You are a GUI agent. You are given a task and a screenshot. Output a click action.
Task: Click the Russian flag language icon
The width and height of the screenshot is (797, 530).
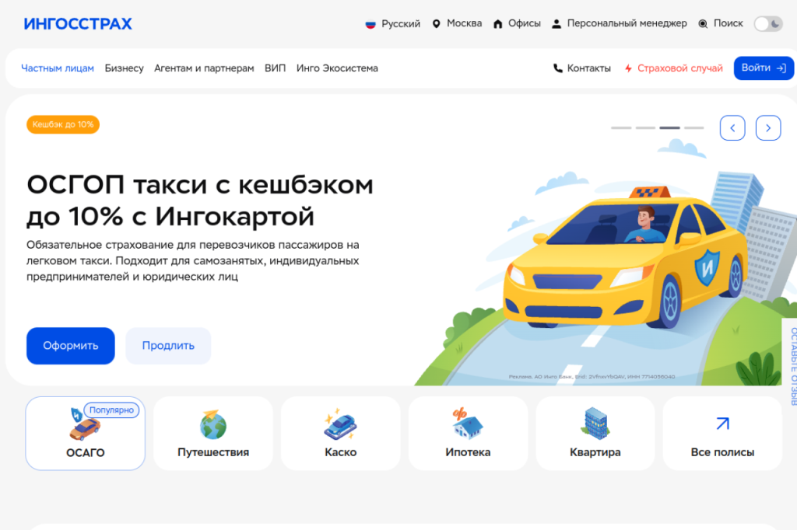[x=370, y=24]
